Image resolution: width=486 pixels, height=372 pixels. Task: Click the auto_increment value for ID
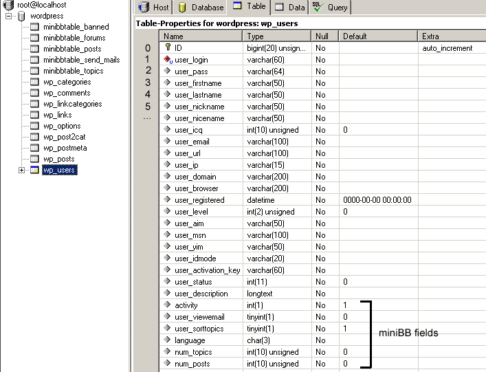point(448,48)
